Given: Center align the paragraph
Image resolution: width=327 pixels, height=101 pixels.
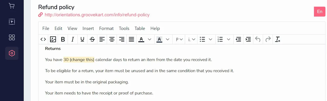Looking at the screenshot, I should tap(112, 39).
